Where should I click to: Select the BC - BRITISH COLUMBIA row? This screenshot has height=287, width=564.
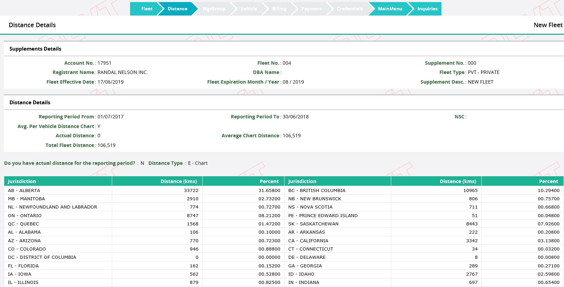click(x=424, y=190)
